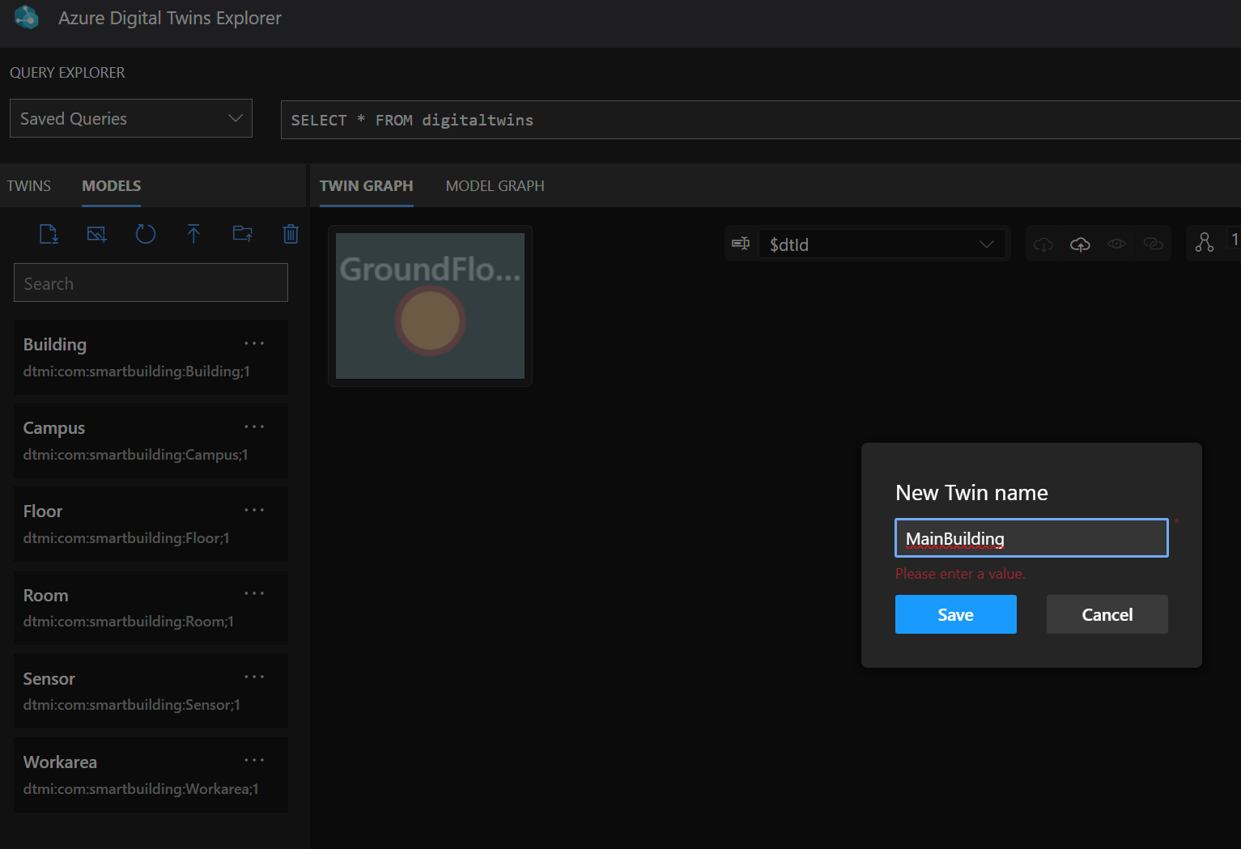This screenshot has width=1241, height=849.
Task: Click the upload models directory folder icon
Action: click(x=242, y=235)
